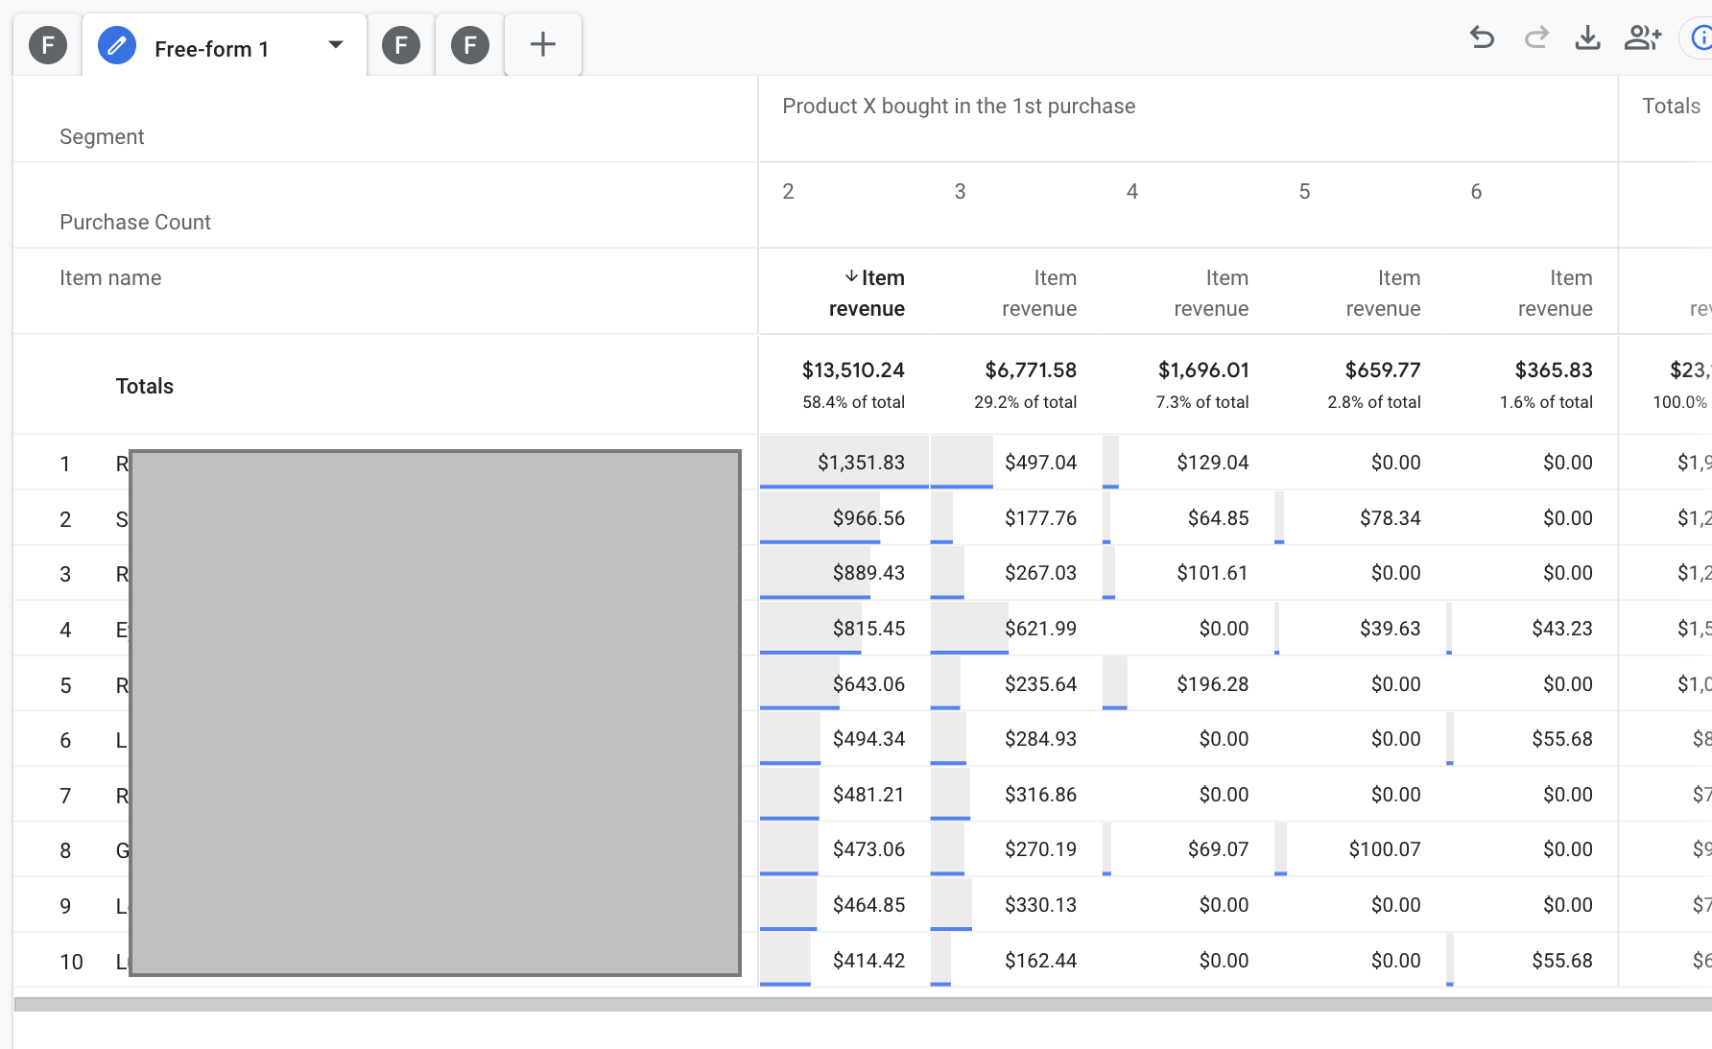Open the first F tab on the left
Image resolution: width=1712 pixels, height=1049 pixels.
point(48,45)
